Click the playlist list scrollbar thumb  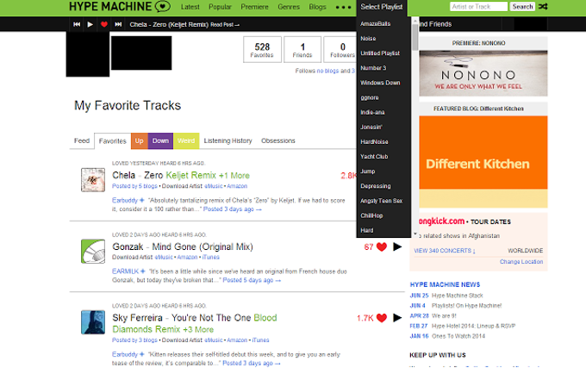[x=415, y=37]
